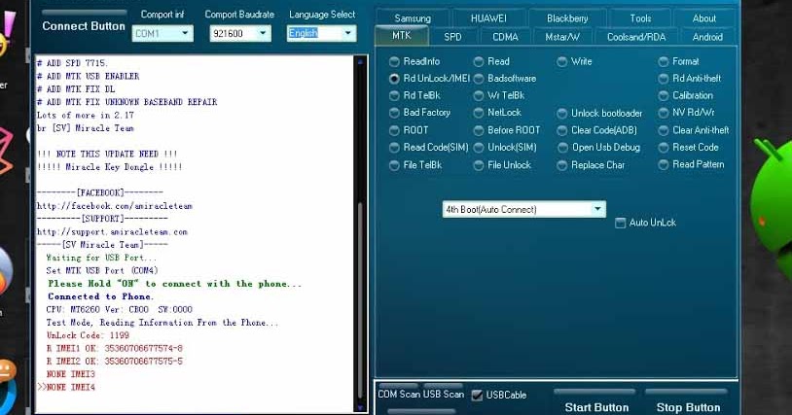Select the Unlock(SIM) radio option
This screenshot has width=792, height=415.
pyautogui.click(x=505, y=147)
